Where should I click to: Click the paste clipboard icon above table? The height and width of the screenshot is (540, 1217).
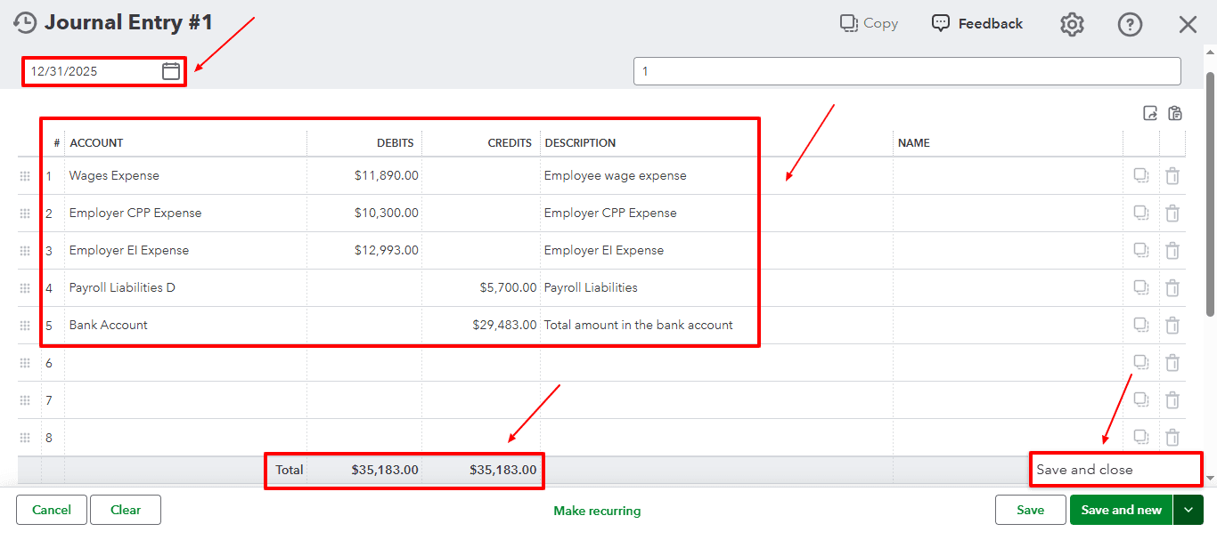[x=1175, y=113]
